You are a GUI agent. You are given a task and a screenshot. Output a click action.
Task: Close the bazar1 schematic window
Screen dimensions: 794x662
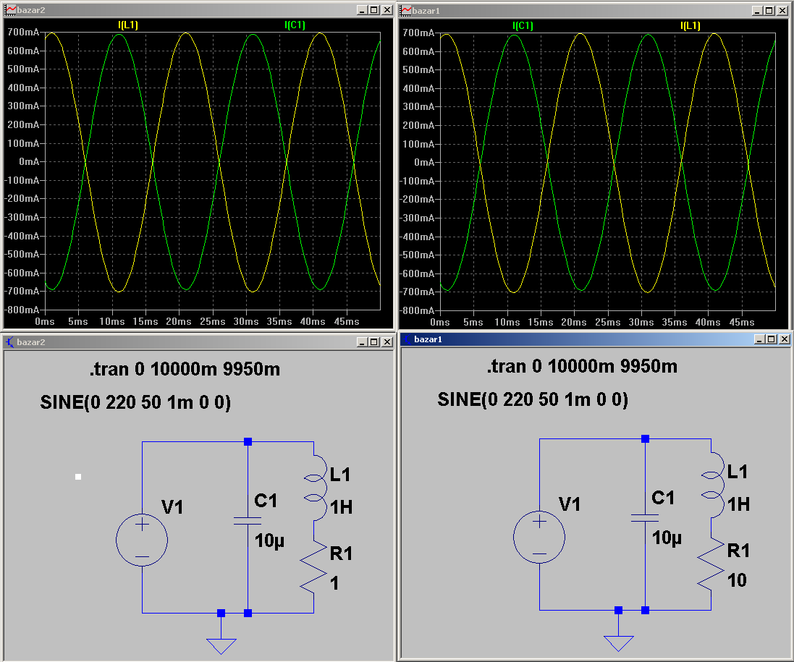coord(782,339)
